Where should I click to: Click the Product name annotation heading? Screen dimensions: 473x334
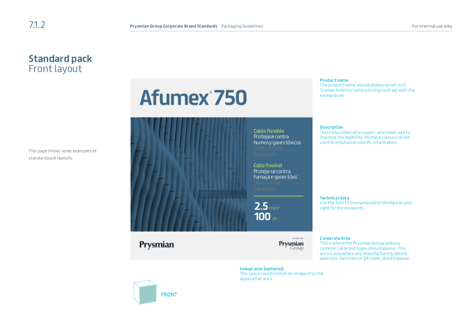pos(334,80)
